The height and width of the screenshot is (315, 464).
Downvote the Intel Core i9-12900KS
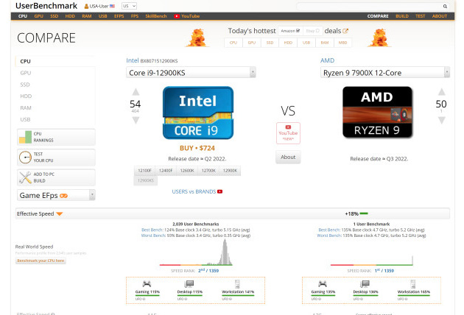tap(136, 120)
